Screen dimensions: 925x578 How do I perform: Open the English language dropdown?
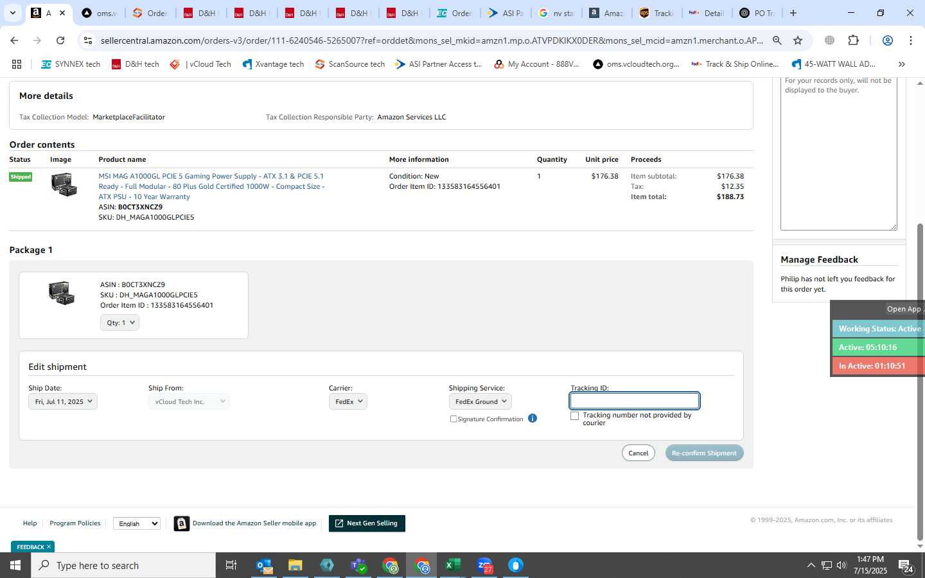137,523
